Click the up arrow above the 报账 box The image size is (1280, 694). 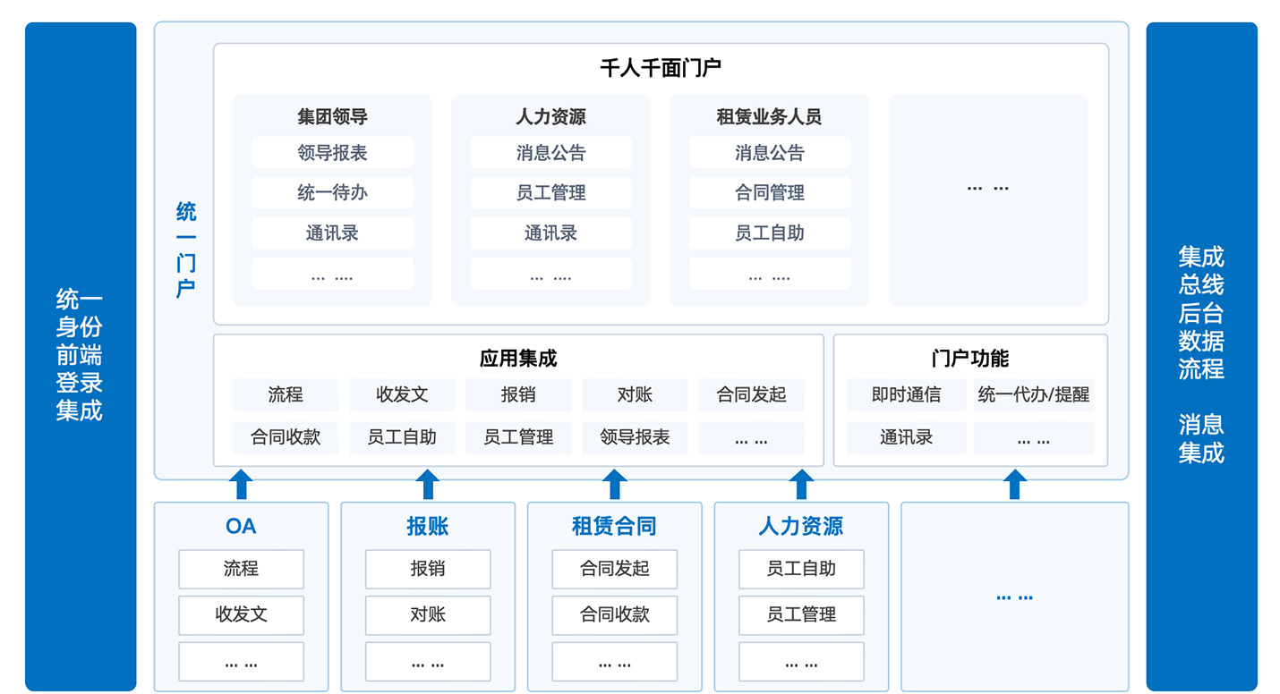coord(428,484)
